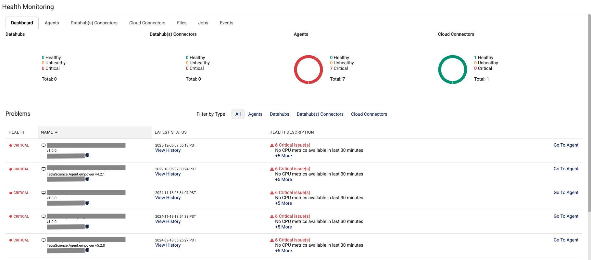Switch to the Jobs tab
Viewport: 591px width, 260px height.
click(x=203, y=23)
